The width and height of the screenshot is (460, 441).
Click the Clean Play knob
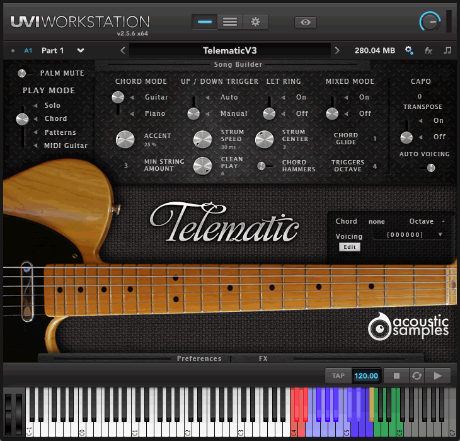point(203,166)
